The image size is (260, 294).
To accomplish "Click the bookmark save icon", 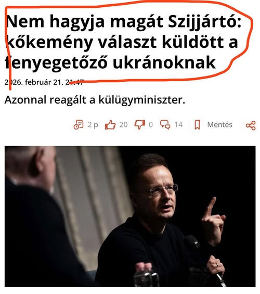I will [197, 125].
